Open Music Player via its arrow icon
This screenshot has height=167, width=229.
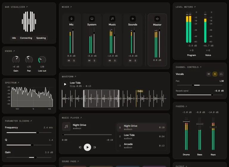point(81,118)
